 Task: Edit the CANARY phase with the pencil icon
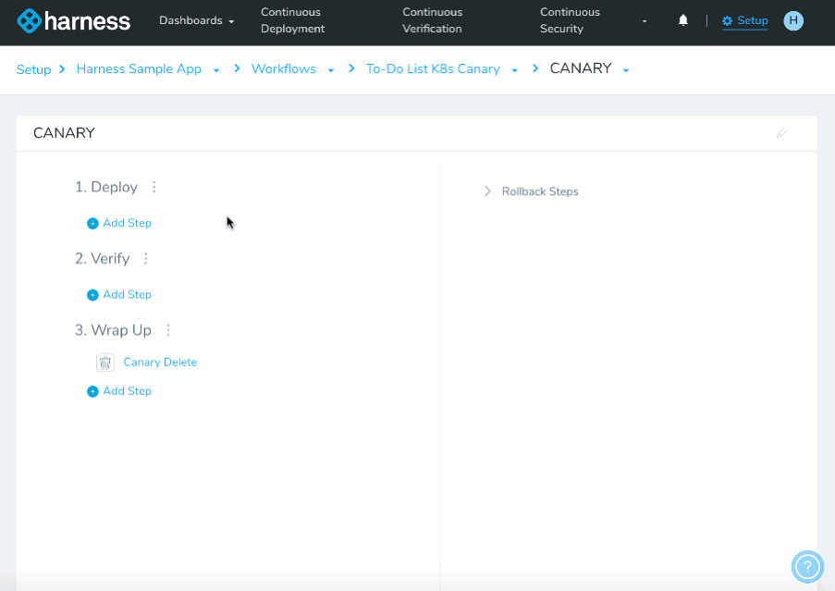781,133
